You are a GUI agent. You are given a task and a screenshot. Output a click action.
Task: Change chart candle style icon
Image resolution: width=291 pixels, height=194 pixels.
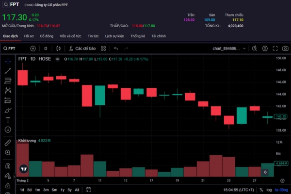(58, 48)
